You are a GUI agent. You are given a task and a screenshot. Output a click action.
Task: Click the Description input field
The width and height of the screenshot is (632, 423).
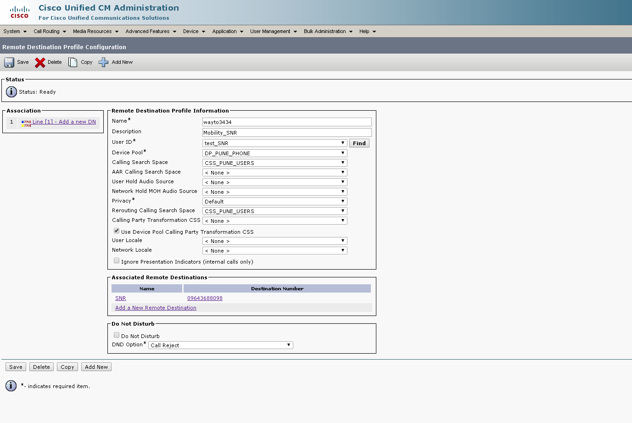pyautogui.click(x=287, y=133)
